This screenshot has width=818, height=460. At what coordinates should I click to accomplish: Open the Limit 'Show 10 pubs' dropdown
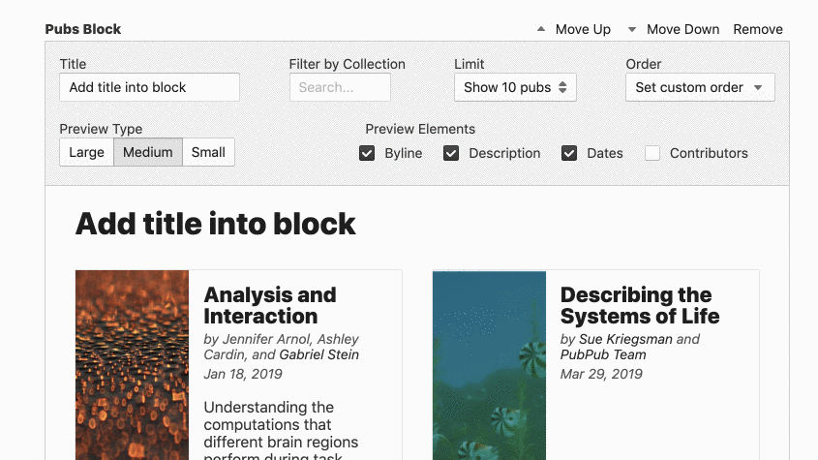[515, 87]
